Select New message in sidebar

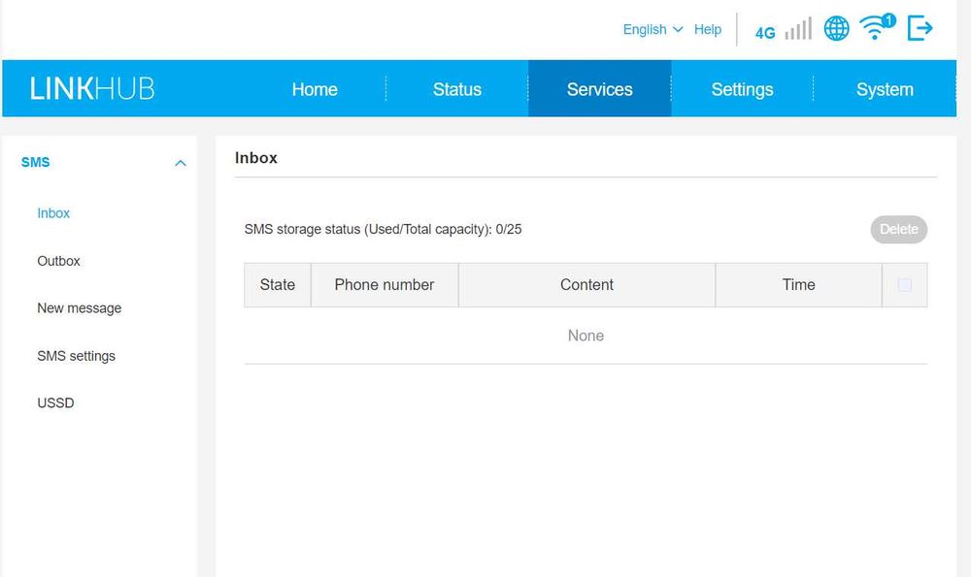click(79, 308)
